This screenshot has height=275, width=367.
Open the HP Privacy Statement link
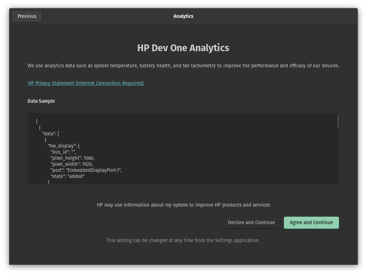[86, 83]
